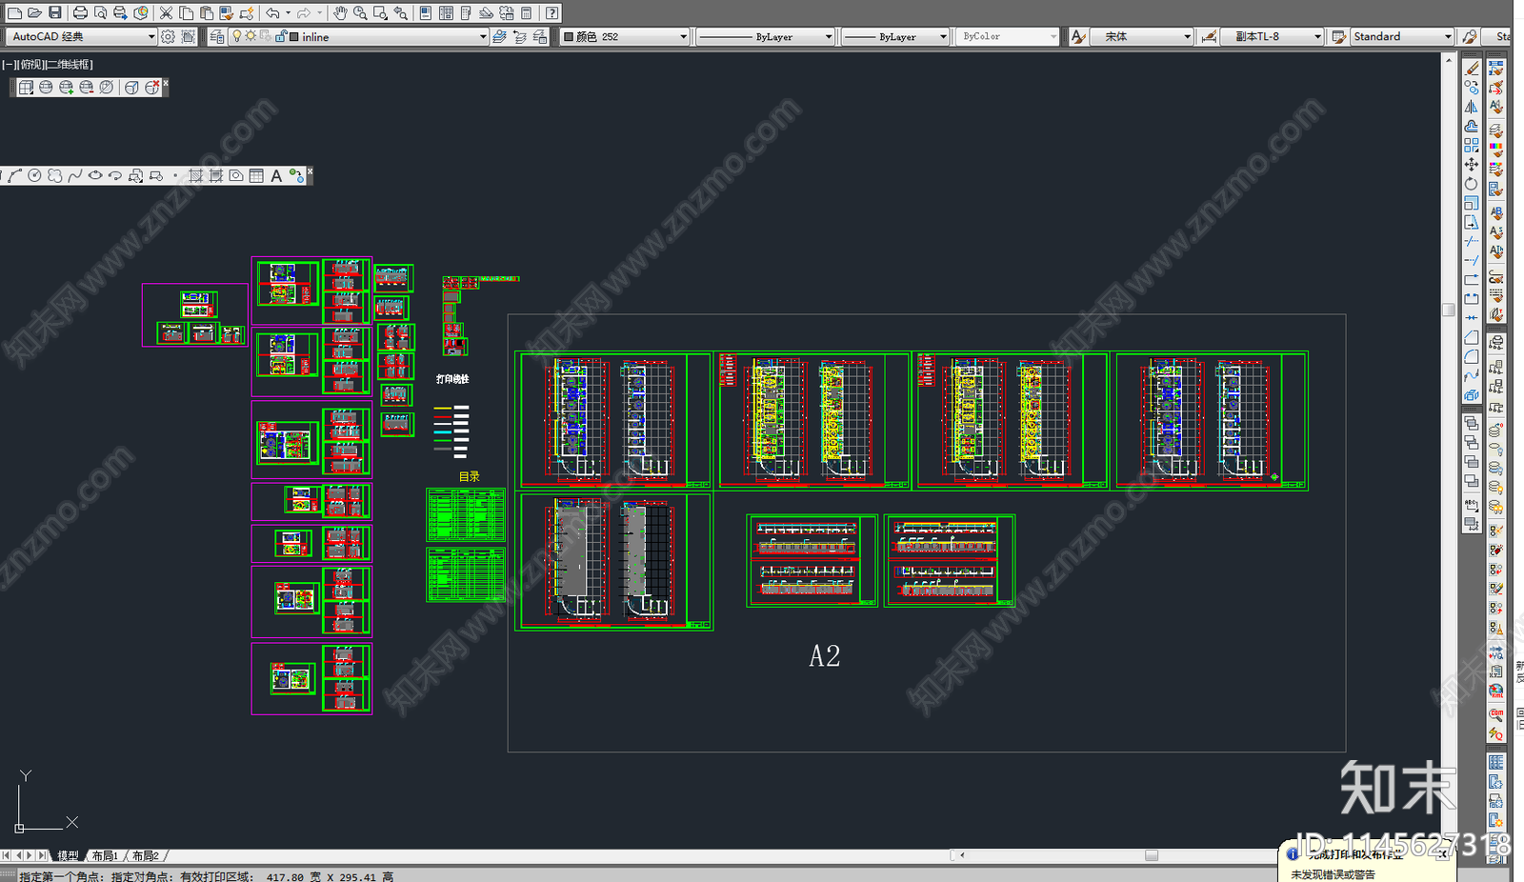Image resolution: width=1524 pixels, height=882 pixels.
Task: Paste from clipboard
Action: 207,13
